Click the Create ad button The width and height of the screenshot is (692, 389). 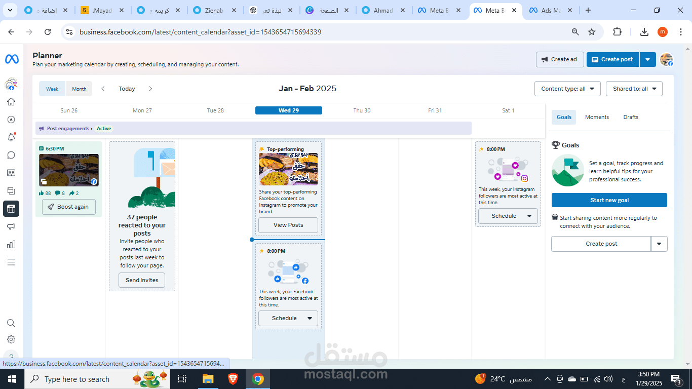click(560, 59)
